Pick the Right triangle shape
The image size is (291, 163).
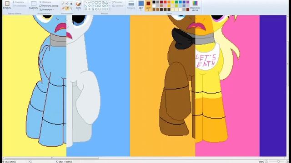[x=86, y=6]
